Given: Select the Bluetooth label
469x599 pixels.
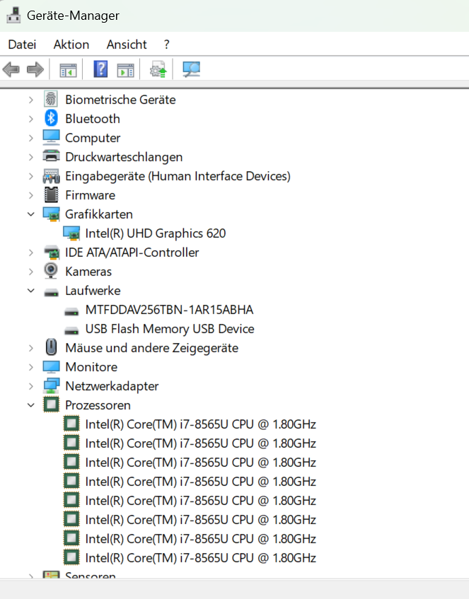Looking at the screenshot, I should (x=93, y=119).
